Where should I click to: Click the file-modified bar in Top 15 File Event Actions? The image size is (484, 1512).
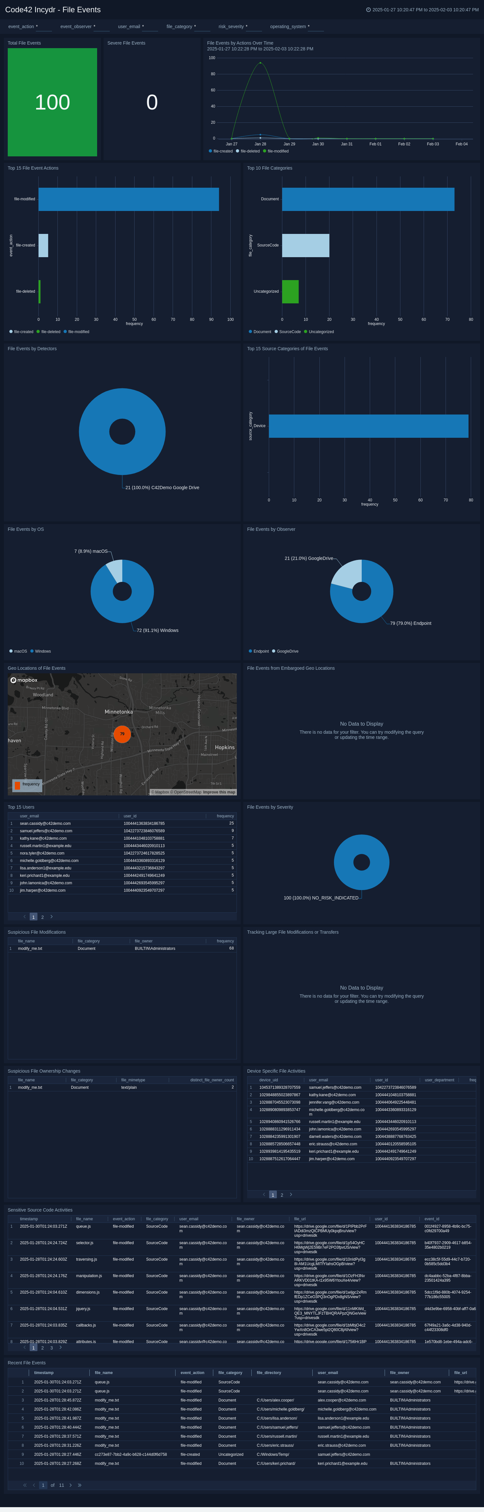128,199
